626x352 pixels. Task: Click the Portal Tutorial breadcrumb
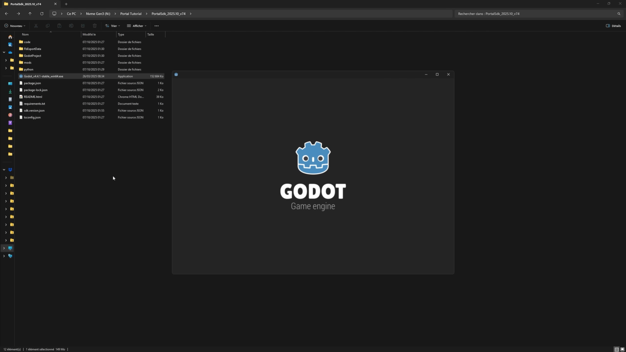[131, 14]
